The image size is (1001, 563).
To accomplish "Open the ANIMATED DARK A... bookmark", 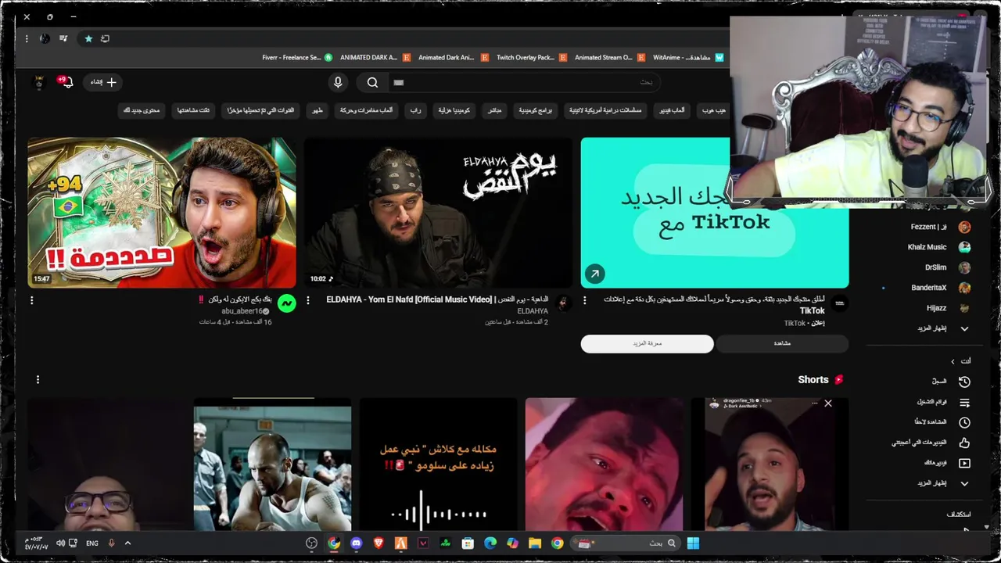I will tap(374, 57).
